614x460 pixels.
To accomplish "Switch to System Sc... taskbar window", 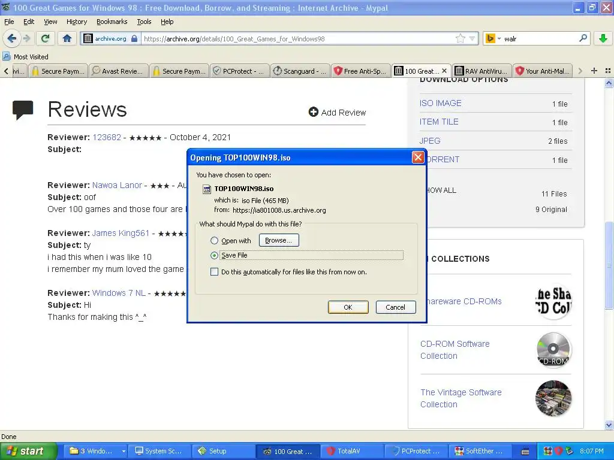I will pos(159,451).
